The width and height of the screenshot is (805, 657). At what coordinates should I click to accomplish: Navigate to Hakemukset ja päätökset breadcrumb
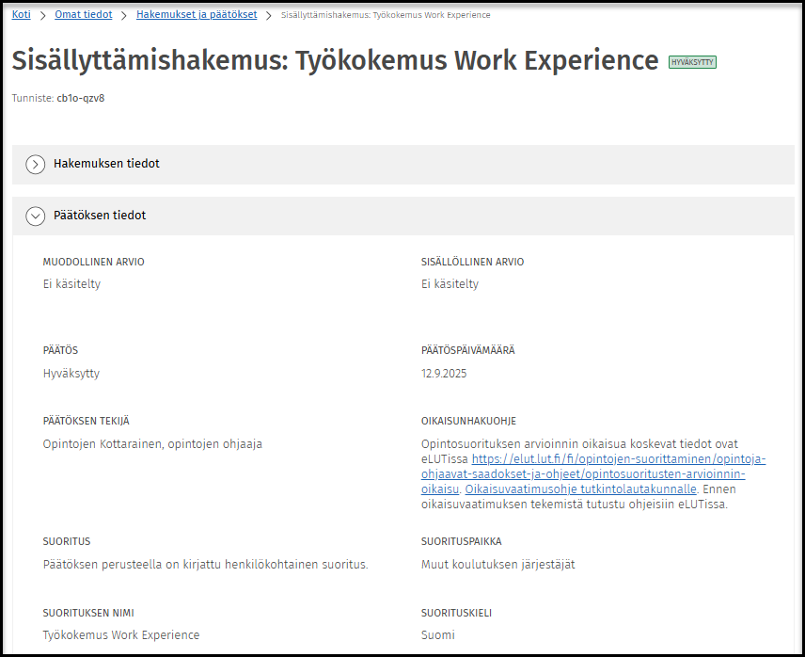197,15
